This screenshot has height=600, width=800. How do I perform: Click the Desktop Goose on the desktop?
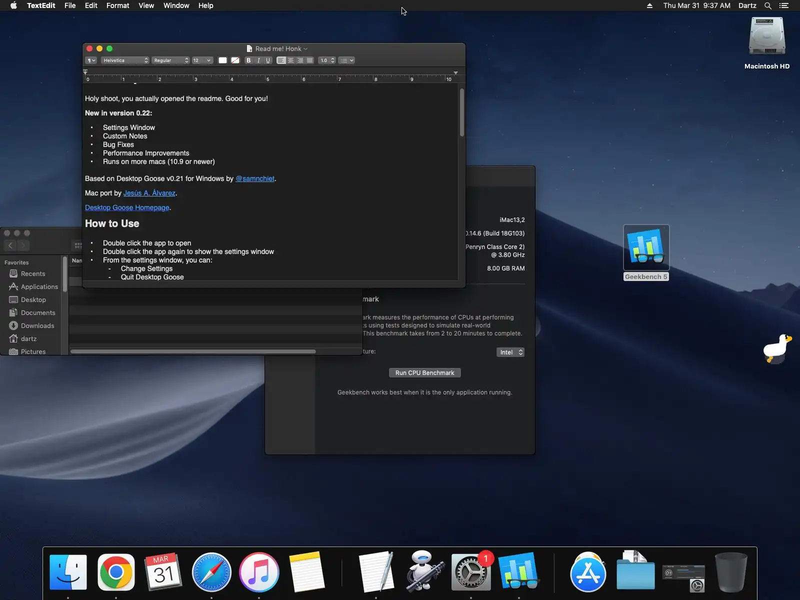pos(777,348)
